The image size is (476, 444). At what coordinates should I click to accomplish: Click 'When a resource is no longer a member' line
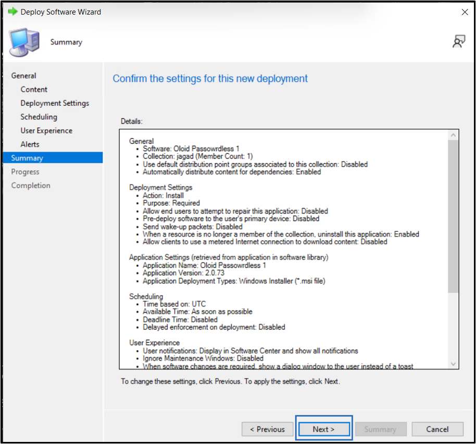[x=281, y=234]
